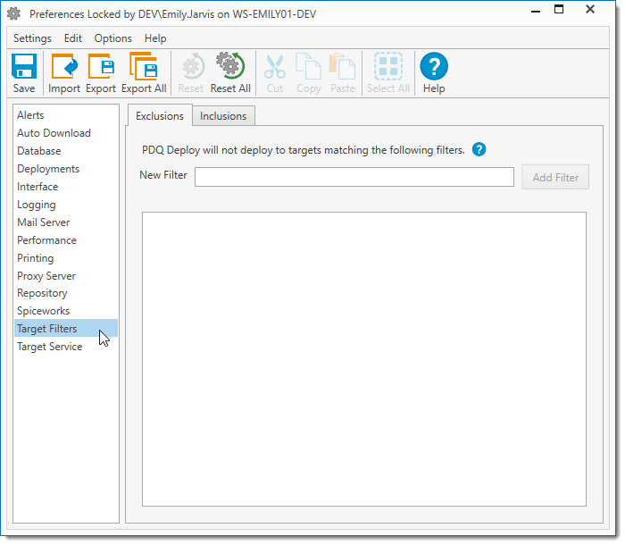
Task: Select Target Service in the sidebar
Action: (50, 347)
